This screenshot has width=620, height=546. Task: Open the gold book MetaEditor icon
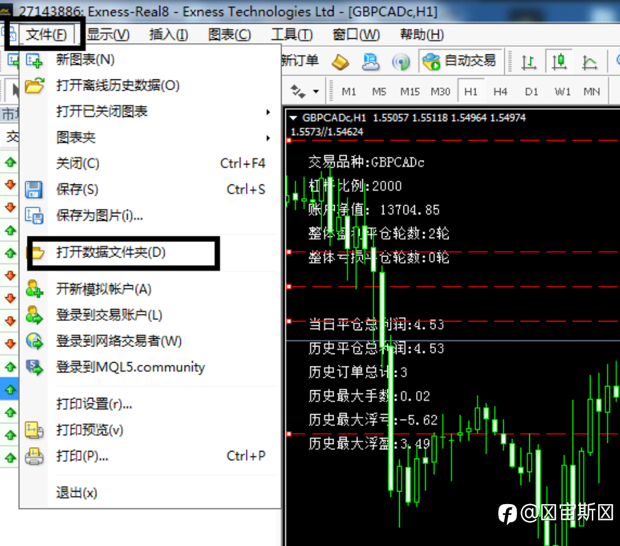340,62
